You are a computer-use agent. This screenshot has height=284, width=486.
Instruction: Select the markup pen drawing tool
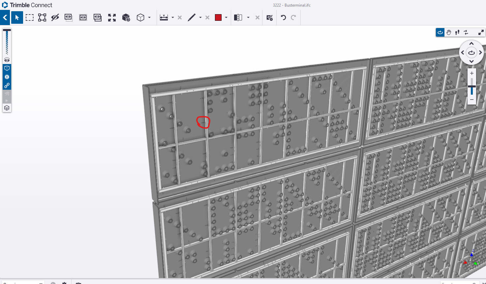coord(192,17)
